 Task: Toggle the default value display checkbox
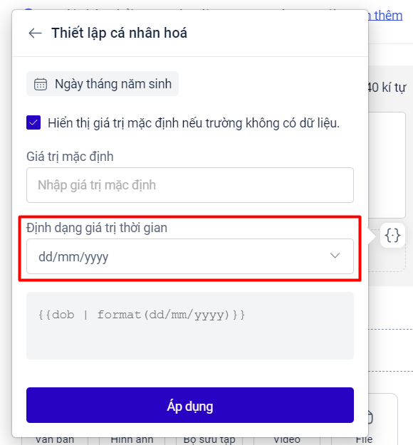pos(33,122)
